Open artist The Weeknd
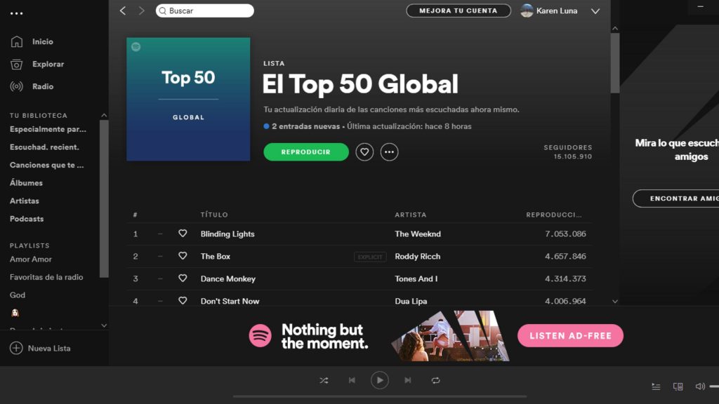Viewport: 719px width, 404px height. 418,234
